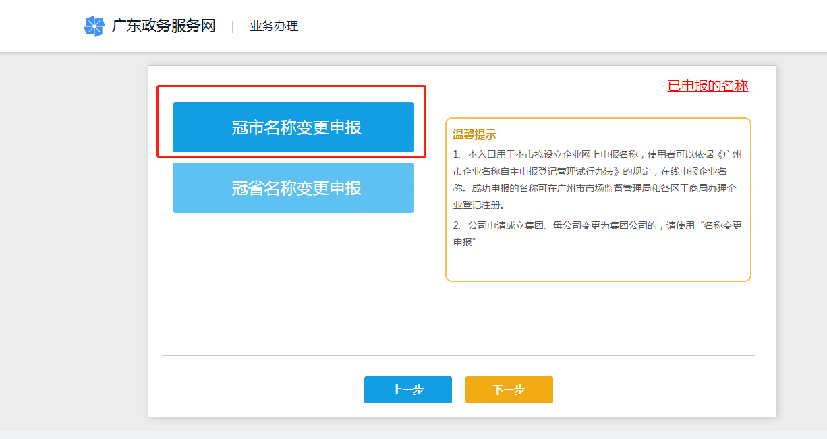
Task: Choose the province-prefix name change option
Action: pos(293,187)
